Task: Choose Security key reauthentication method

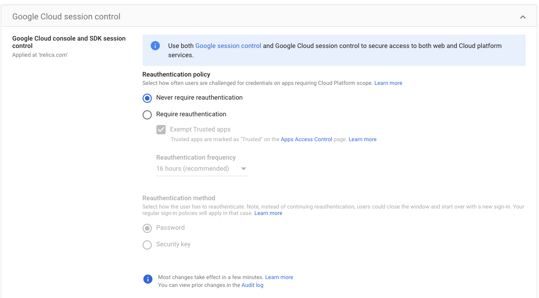Action: (x=147, y=245)
